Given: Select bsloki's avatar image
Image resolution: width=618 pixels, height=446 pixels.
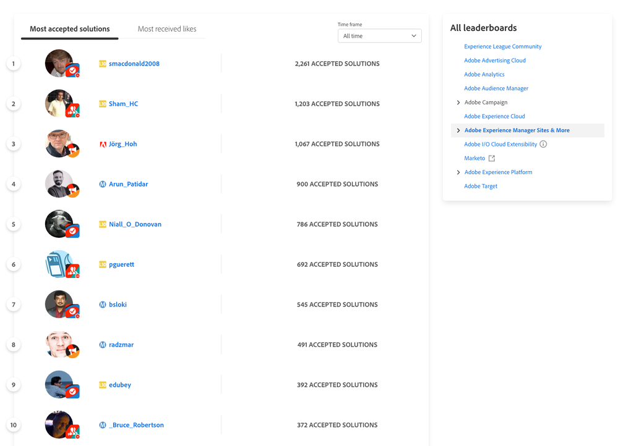Looking at the screenshot, I should coord(59,304).
